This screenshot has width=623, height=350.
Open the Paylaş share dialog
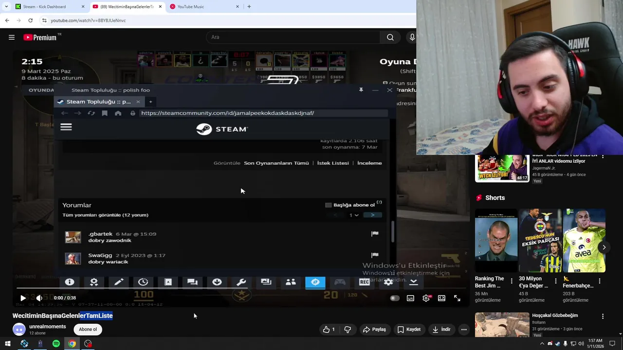[374, 330]
